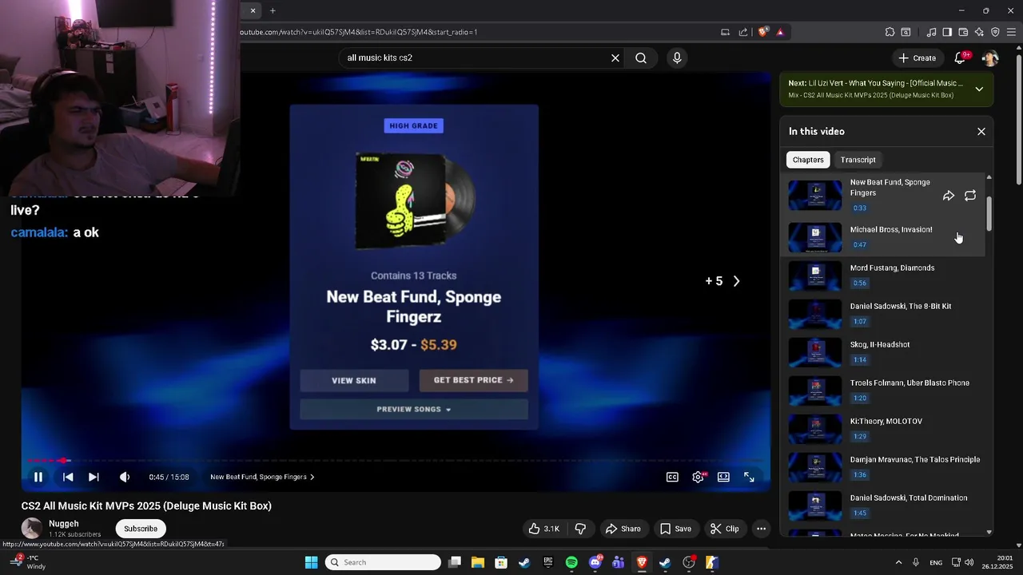This screenshot has width=1023, height=575.
Task: Skip to next video in the player
Action: (94, 477)
